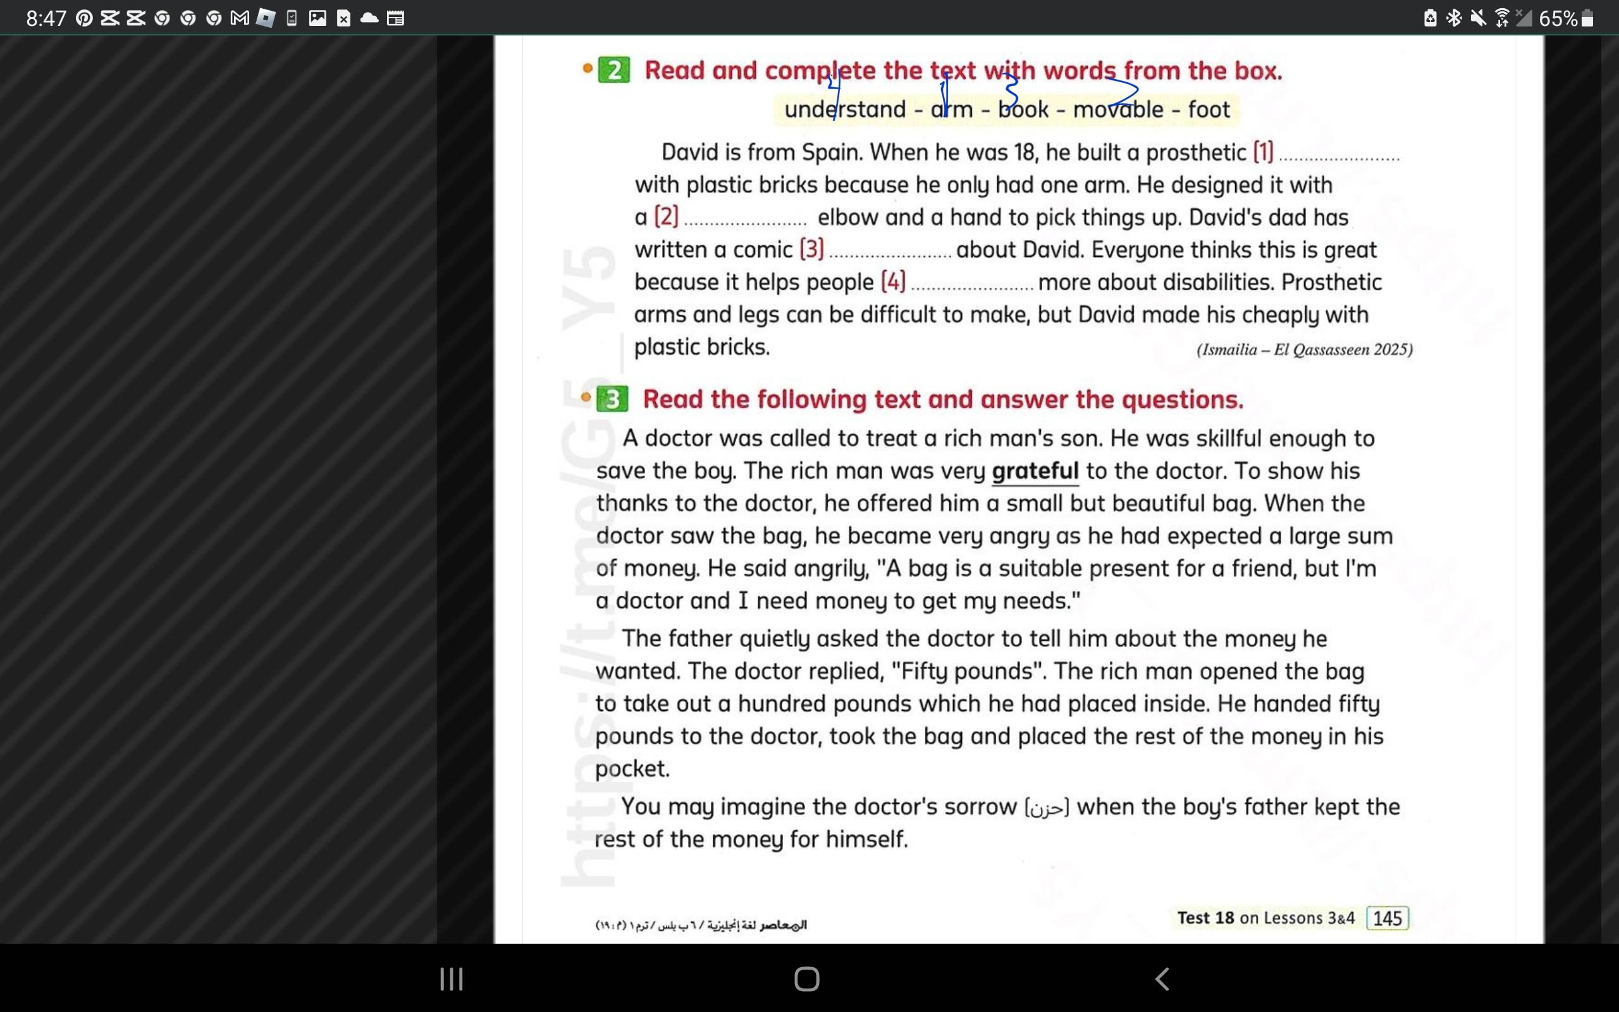
Task: Tap the Roblox notification icon
Action: [266, 18]
